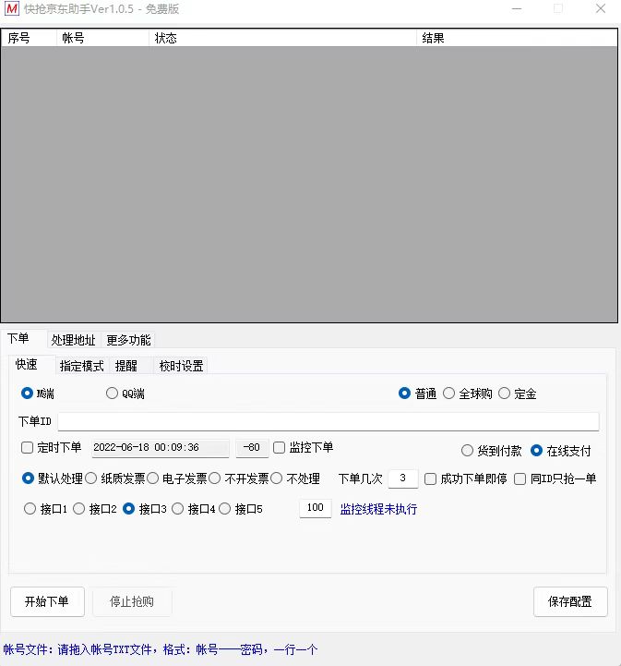Click the 保存配置 button

pyautogui.click(x=570, y=601)
